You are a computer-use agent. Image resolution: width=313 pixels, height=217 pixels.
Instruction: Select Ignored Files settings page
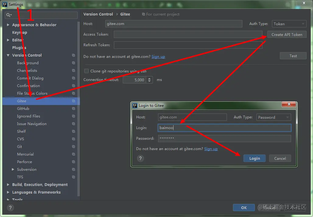point(29,116)
